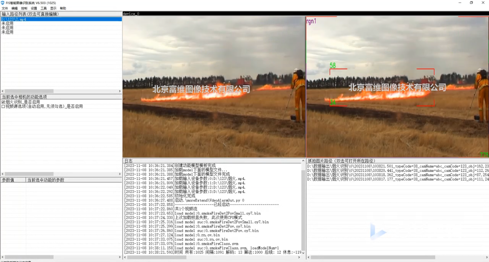489x262 pixels.
Task: Open the 文件 menu
Action: tap(5, 8)
